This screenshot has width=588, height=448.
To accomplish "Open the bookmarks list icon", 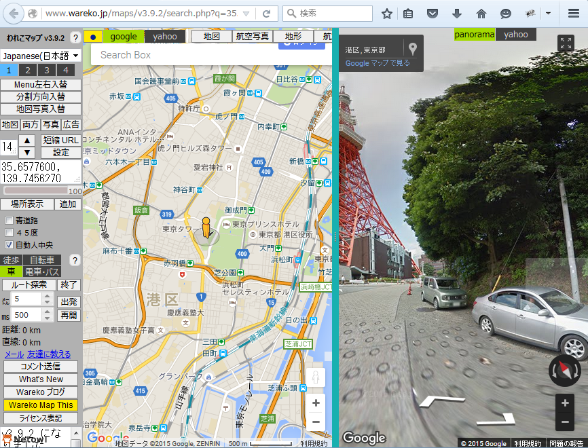I will pos(408,14).
